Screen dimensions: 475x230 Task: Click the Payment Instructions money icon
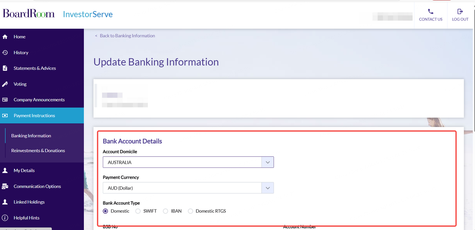[5, 116]
